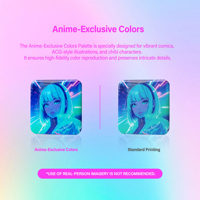The height and width of the screenshot is (200, 200).
Task: Click the "ACG-style illustrations" description line
Action: click(x=97, y=52)
